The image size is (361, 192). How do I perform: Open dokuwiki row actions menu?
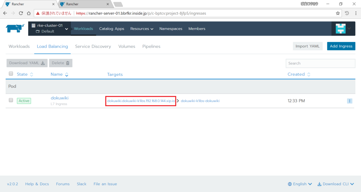point(349,101)
